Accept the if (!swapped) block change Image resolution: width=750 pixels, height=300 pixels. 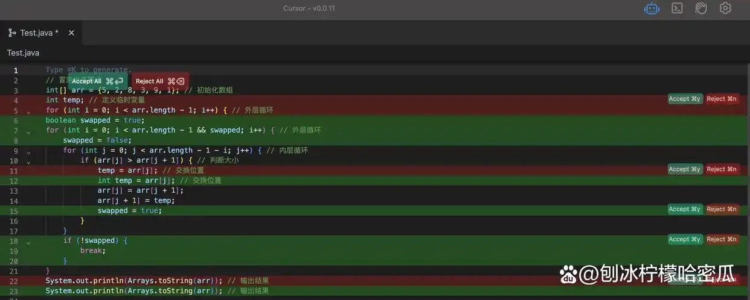click(x=685, y=239)
